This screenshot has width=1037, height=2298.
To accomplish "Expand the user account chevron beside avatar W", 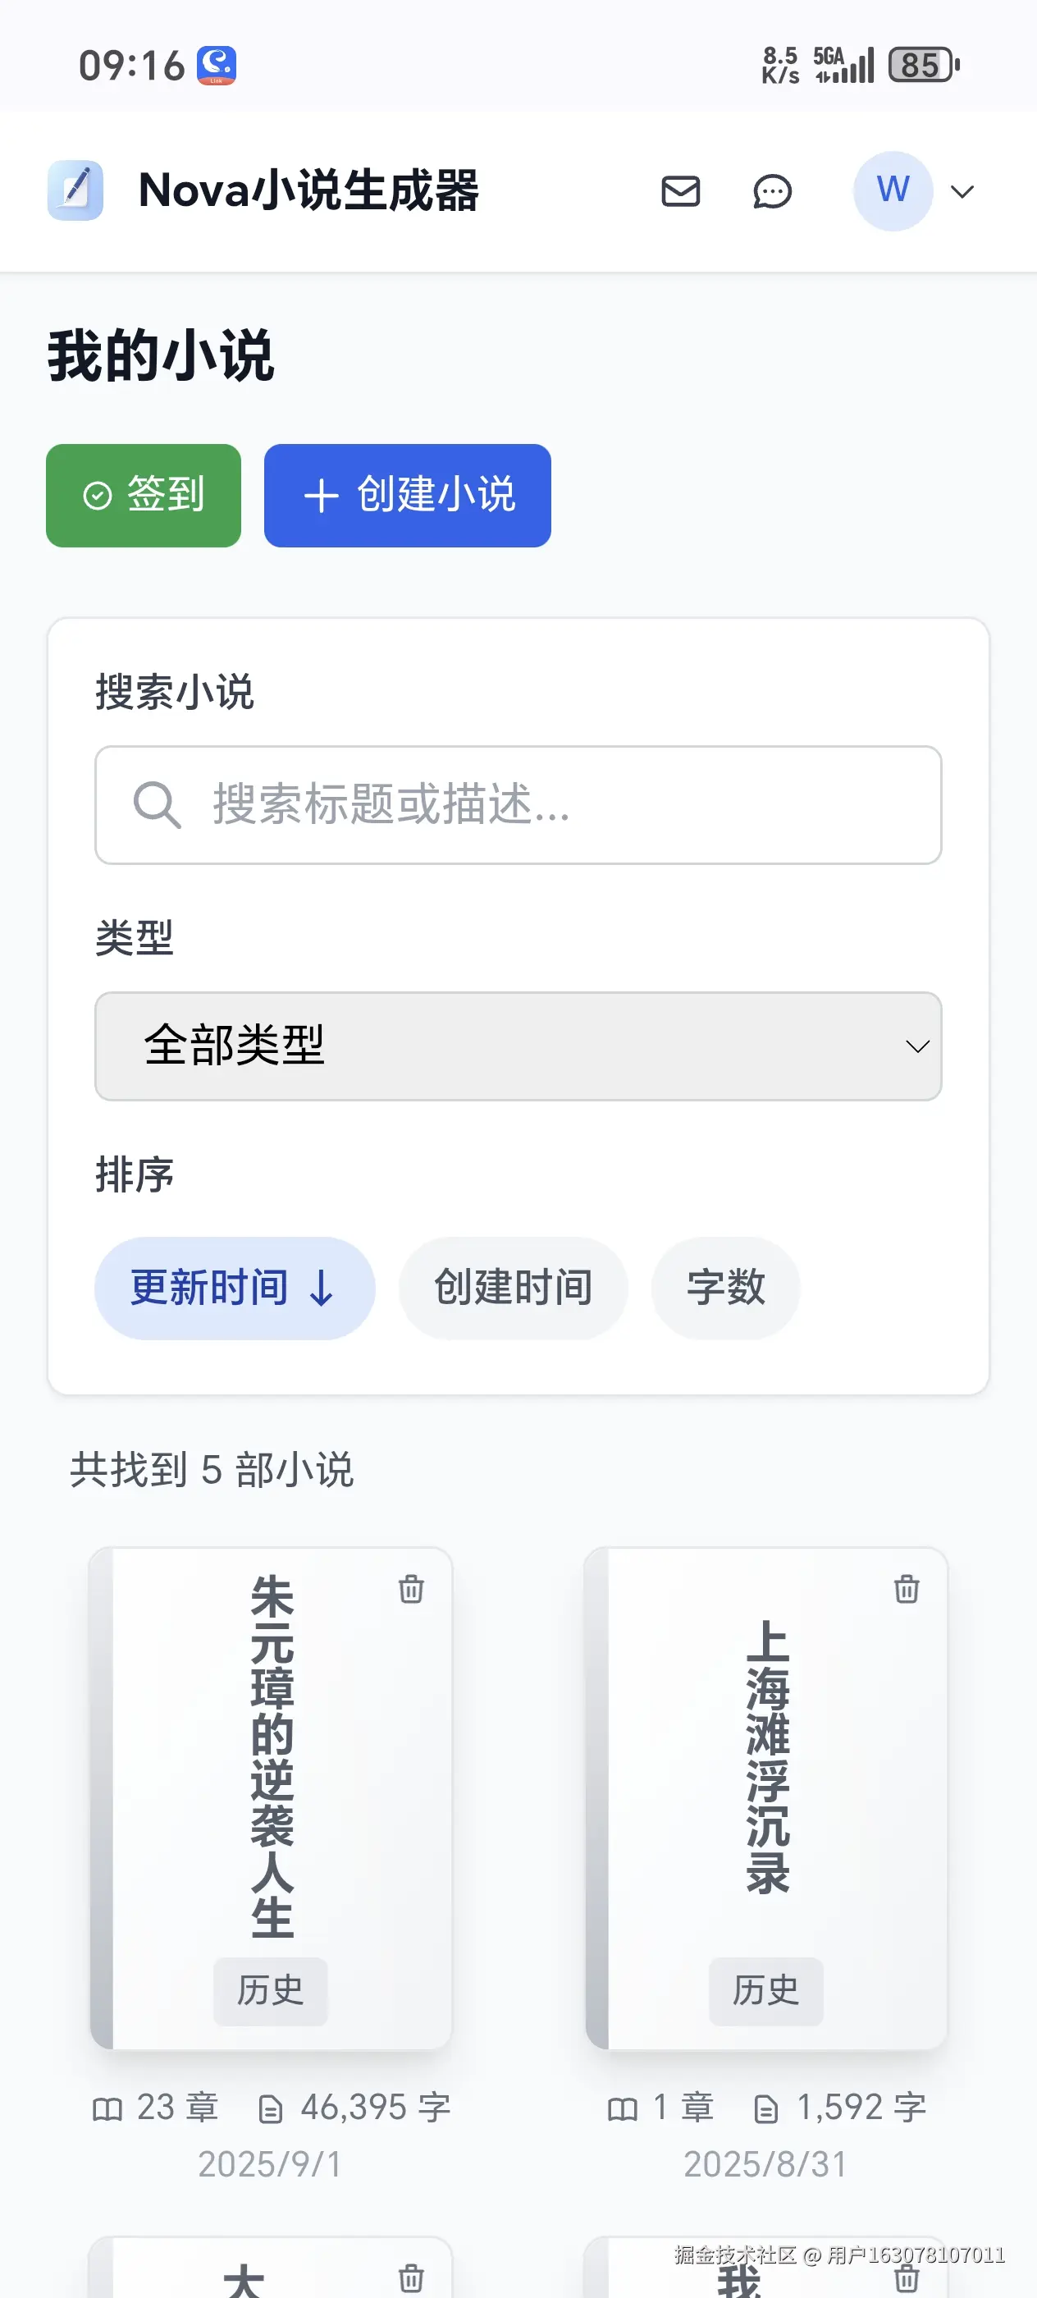I will click(962, 191).
